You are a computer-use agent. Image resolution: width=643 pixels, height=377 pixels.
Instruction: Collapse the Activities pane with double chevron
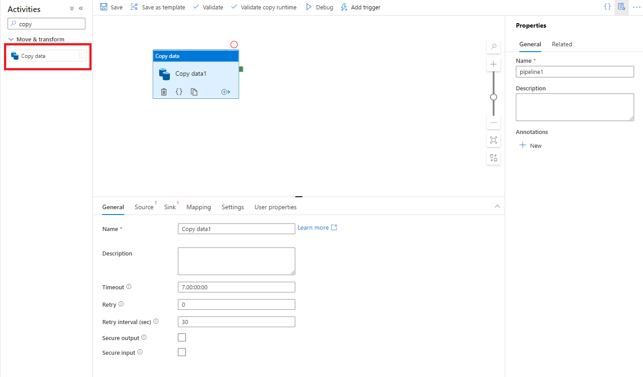[x=81, y=8]
